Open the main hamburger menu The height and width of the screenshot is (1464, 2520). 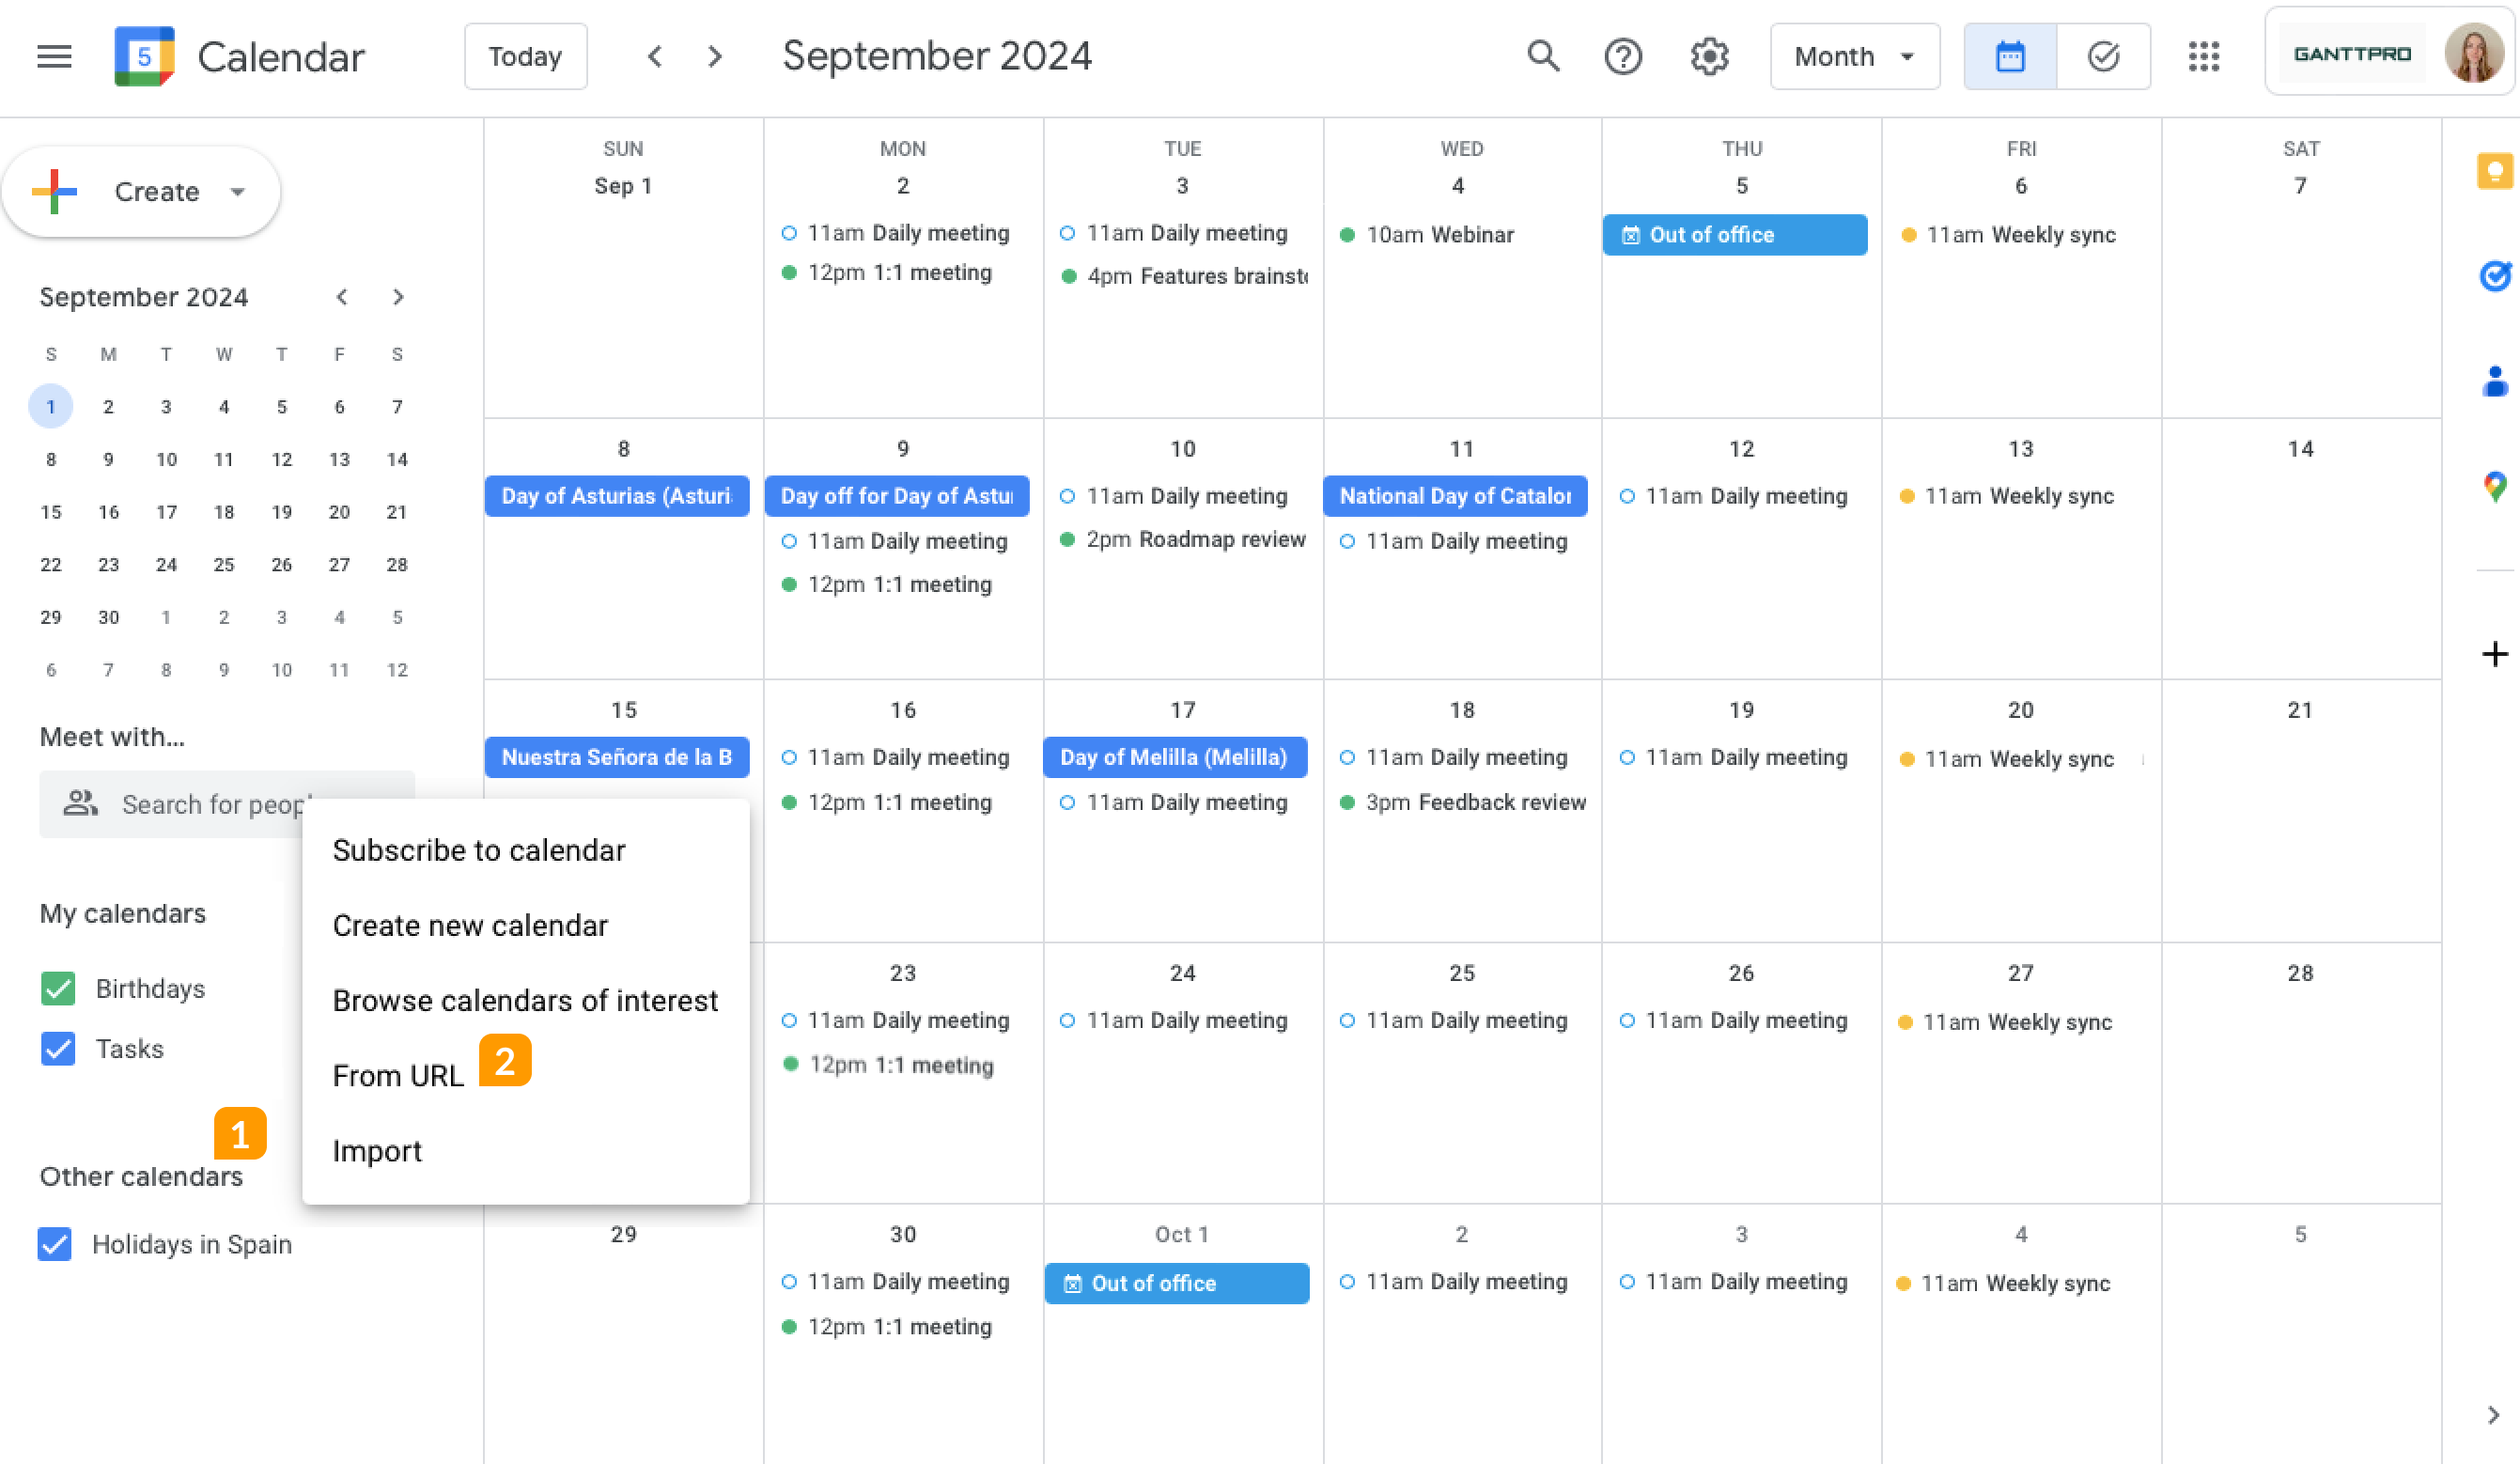[x=54, y=56]
